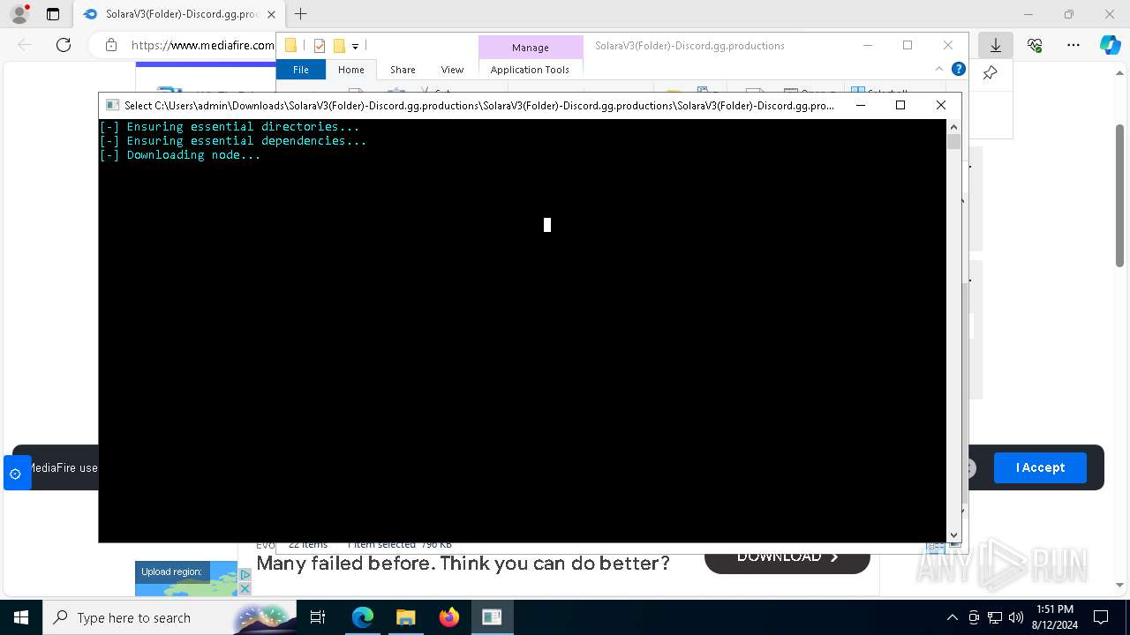This screenshot has width=1130, height=635.
Task: Click the console scrollbar down arrow
Action: [x=953, y=534]
